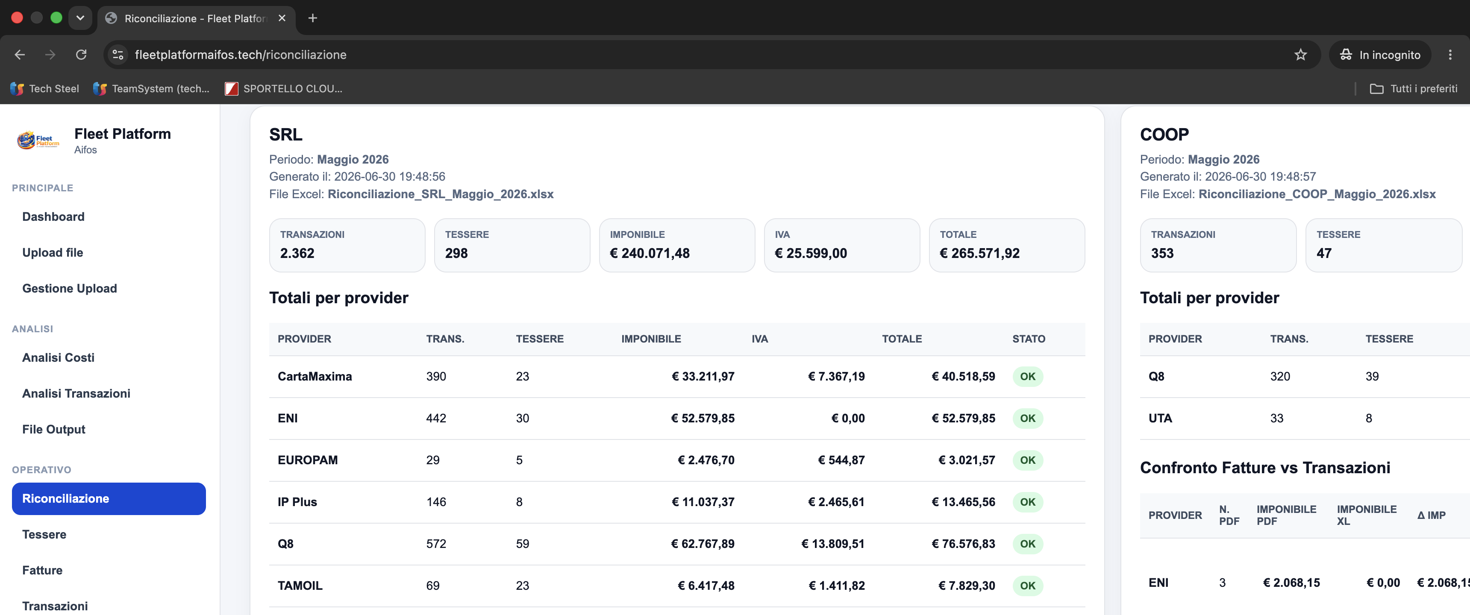Click the EUROPAM provider row name
This screenshot has height=615, width=1470.
pyautogui.click(x=308, y=460)
